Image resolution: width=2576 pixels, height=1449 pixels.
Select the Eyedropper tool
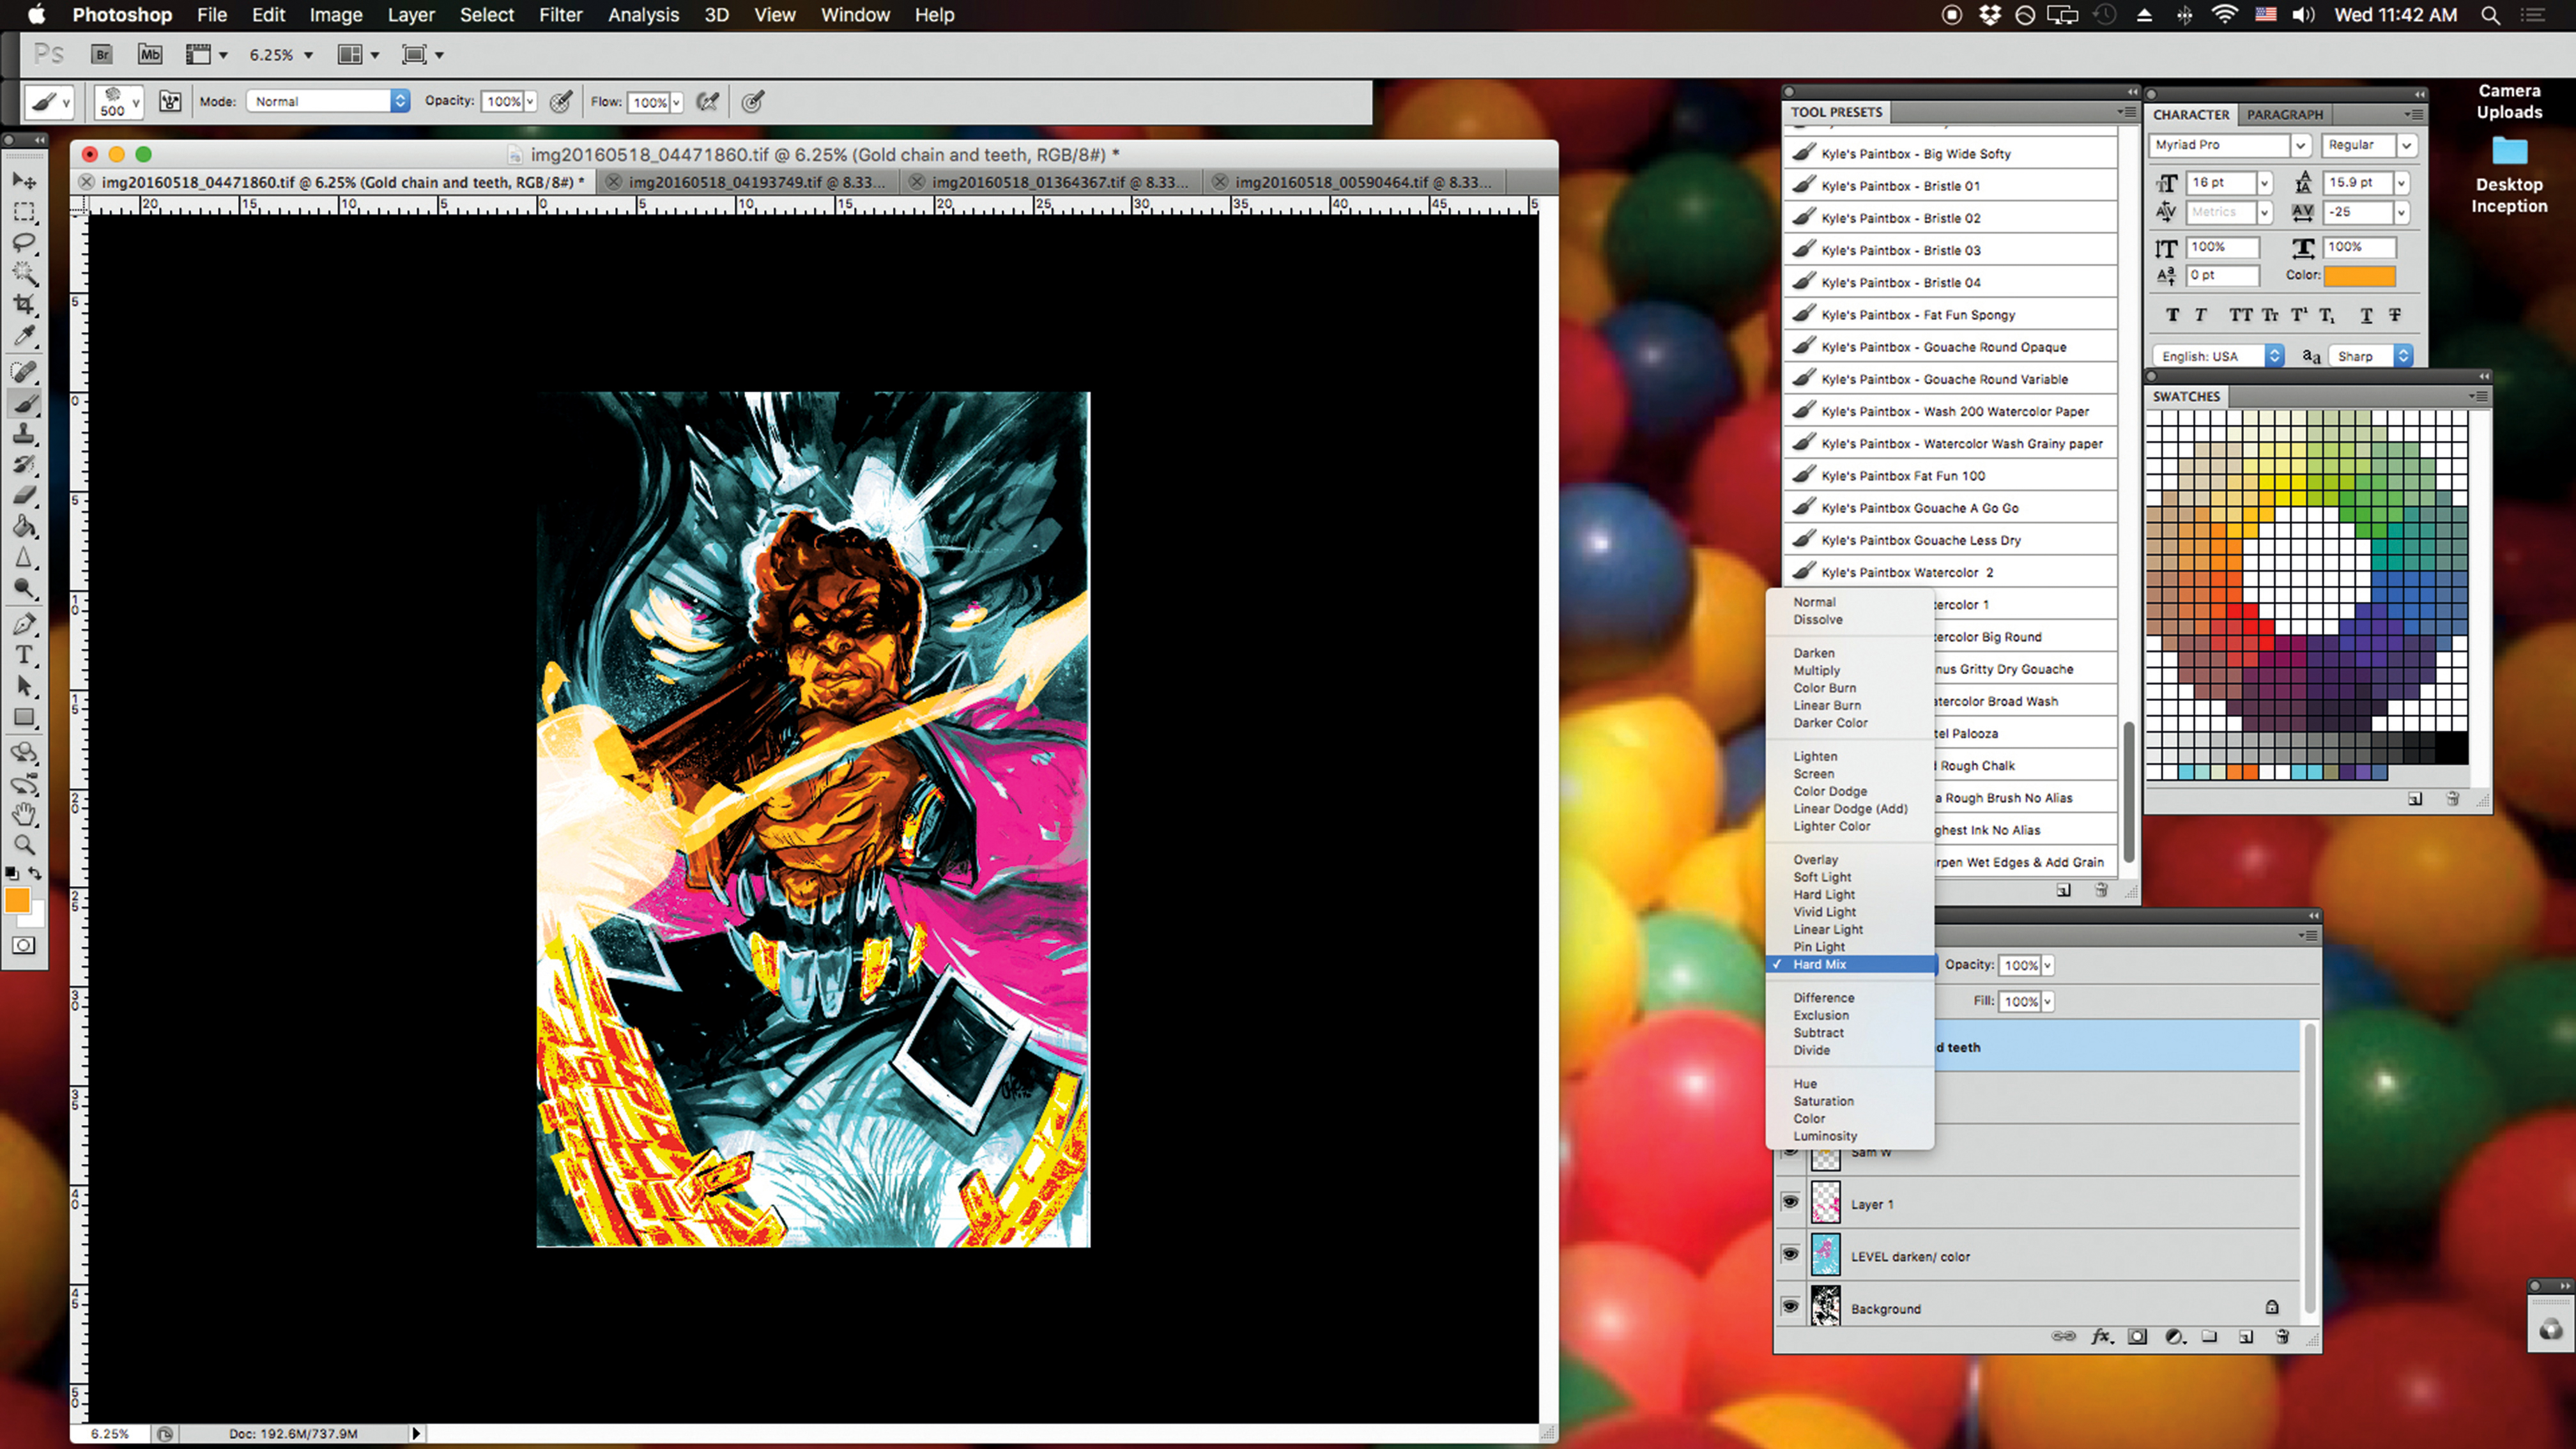click(24, 335)
